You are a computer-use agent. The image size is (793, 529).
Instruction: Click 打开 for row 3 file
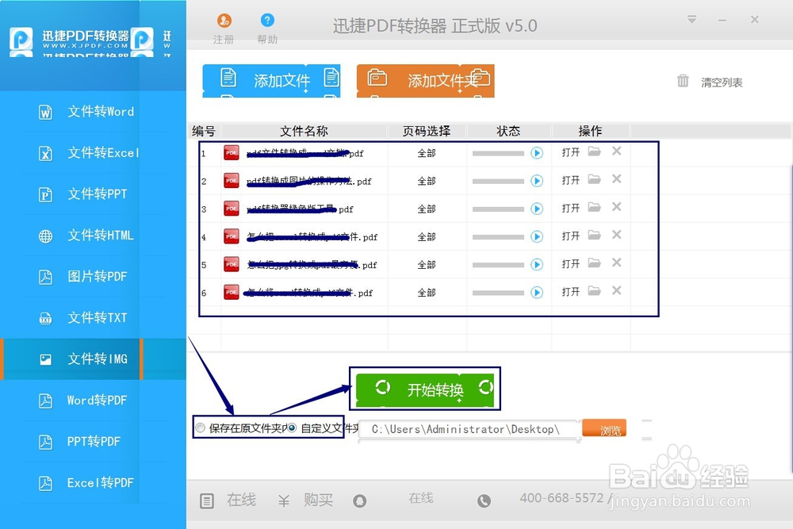(570, 208)
